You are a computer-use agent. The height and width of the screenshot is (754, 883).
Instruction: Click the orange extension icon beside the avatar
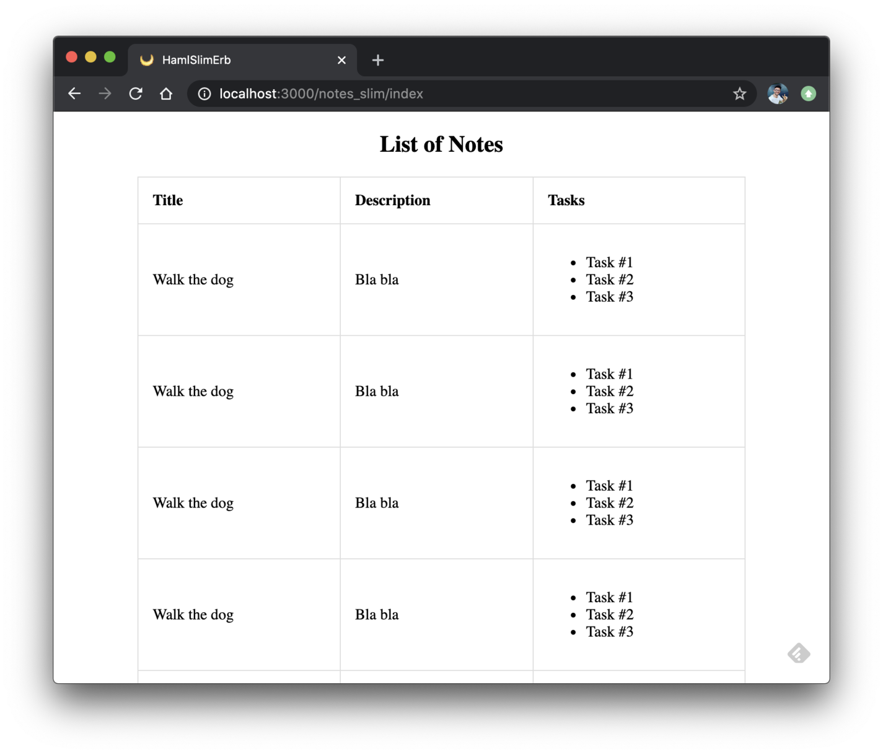[x=808, y=94]
